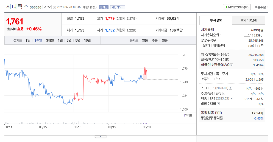Click the current price 1,761
273x142 pixels.
click(15, 22)
